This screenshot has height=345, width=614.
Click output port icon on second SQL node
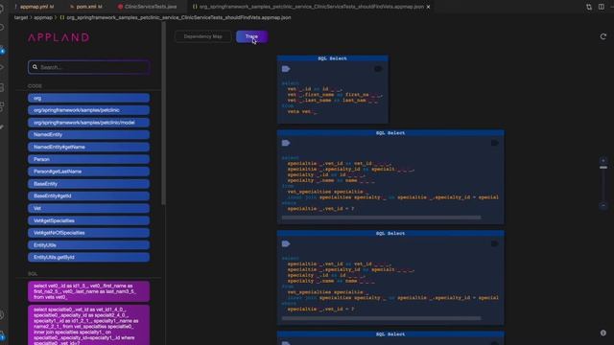495,143
